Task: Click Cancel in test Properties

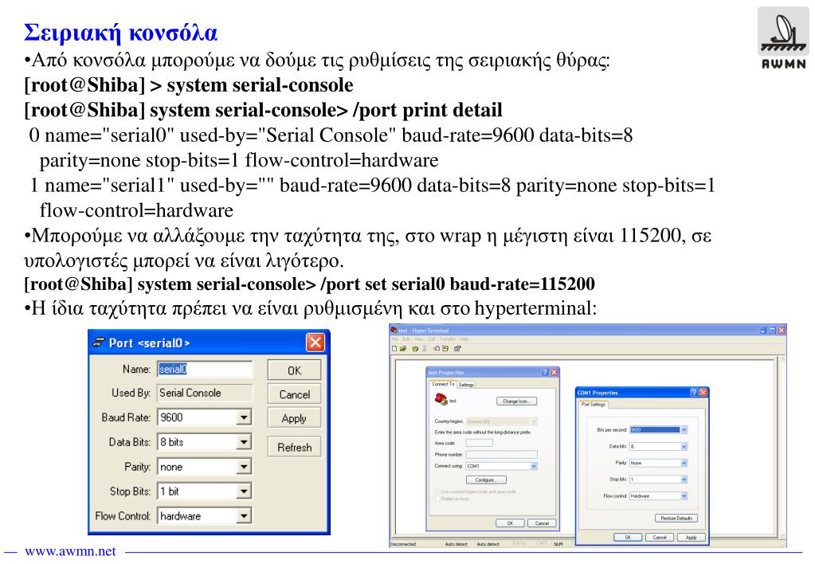Action: pyautogui.click(x=542, y=523)
